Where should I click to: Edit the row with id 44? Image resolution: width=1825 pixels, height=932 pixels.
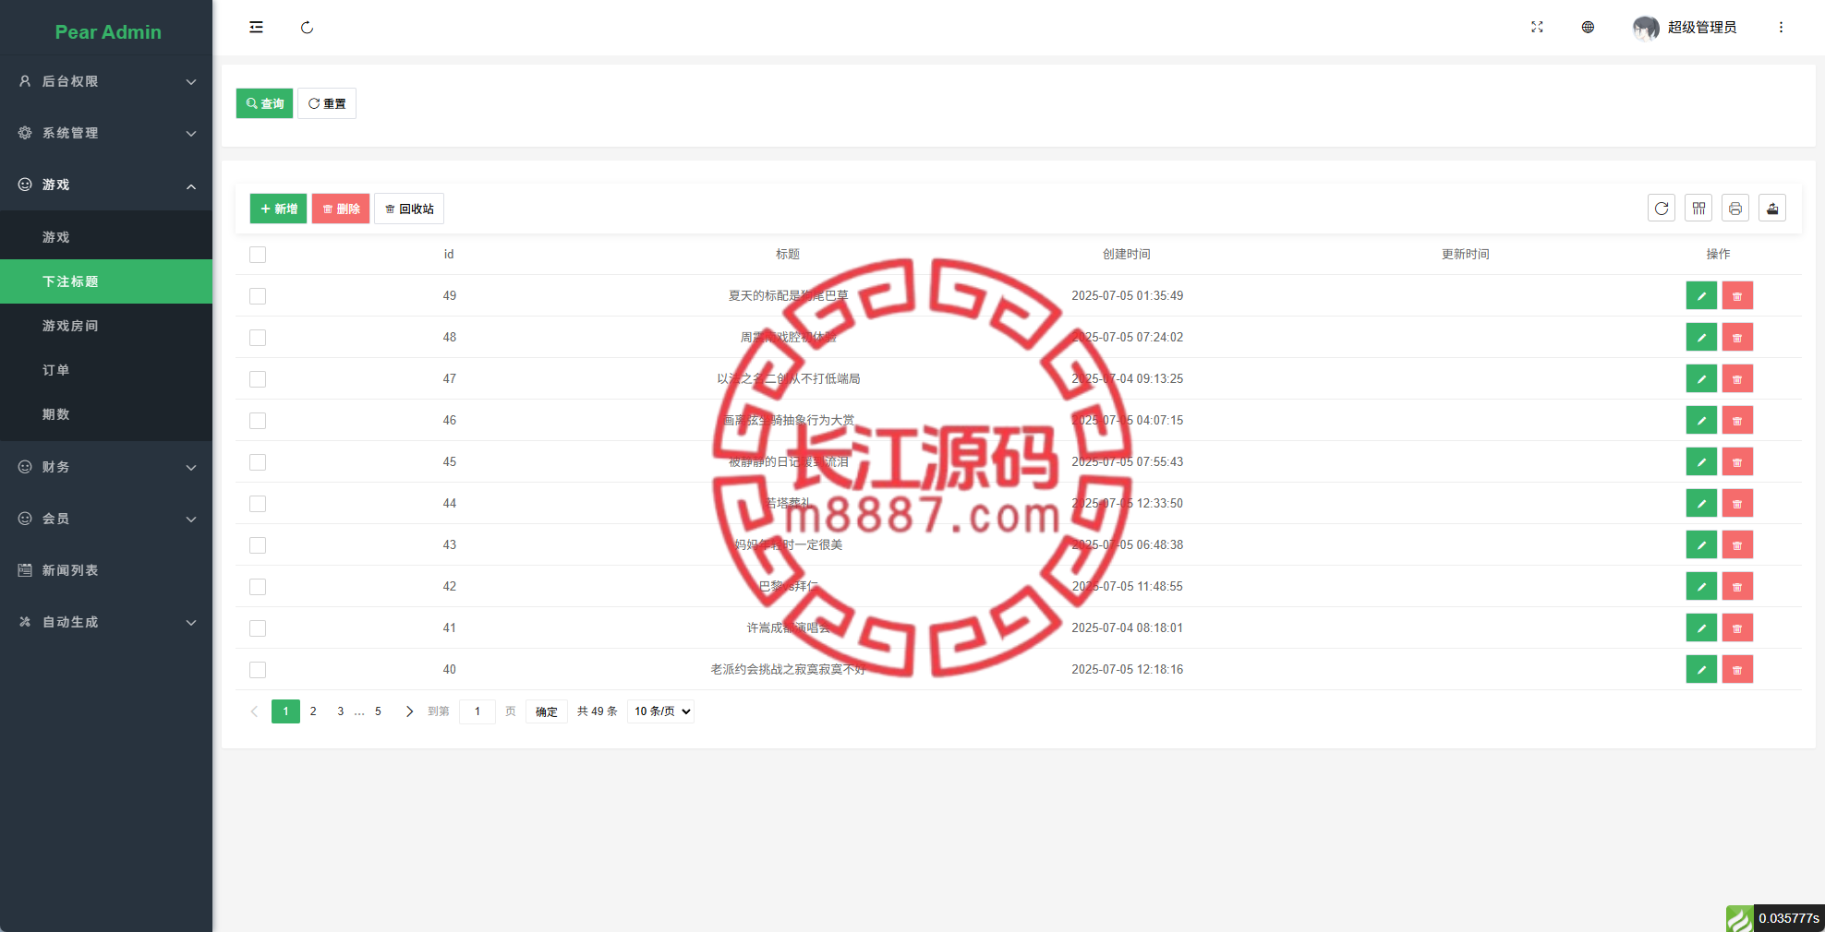tap(1701, 504)
